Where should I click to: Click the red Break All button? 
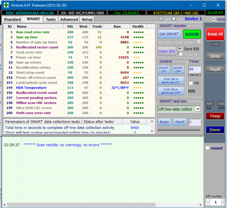point(215,34)
